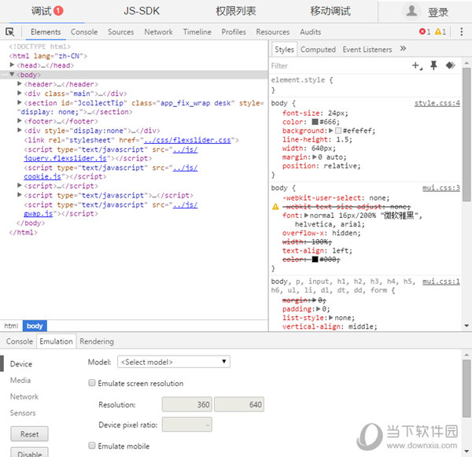The image size is (472, 457).
Task: Click the red notification badge on 调试
Action: (58, 11)
